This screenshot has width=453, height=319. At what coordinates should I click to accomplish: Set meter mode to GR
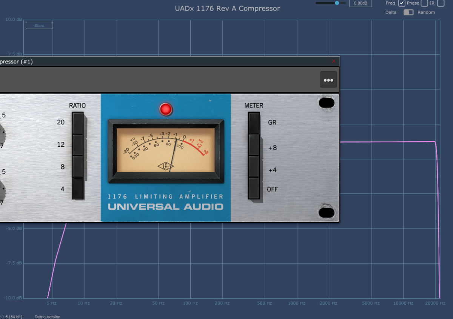(254, 123)
